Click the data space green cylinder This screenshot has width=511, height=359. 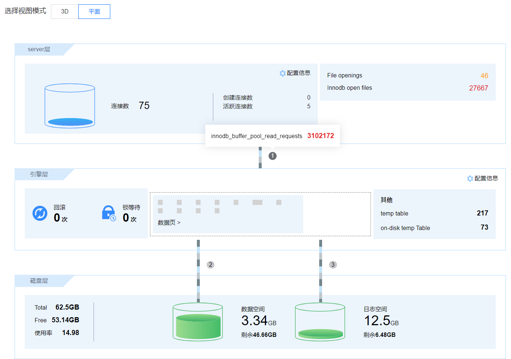[x=198, y=322]
